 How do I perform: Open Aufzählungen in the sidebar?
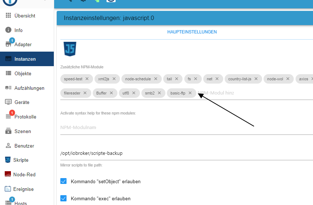coord(27,88)
